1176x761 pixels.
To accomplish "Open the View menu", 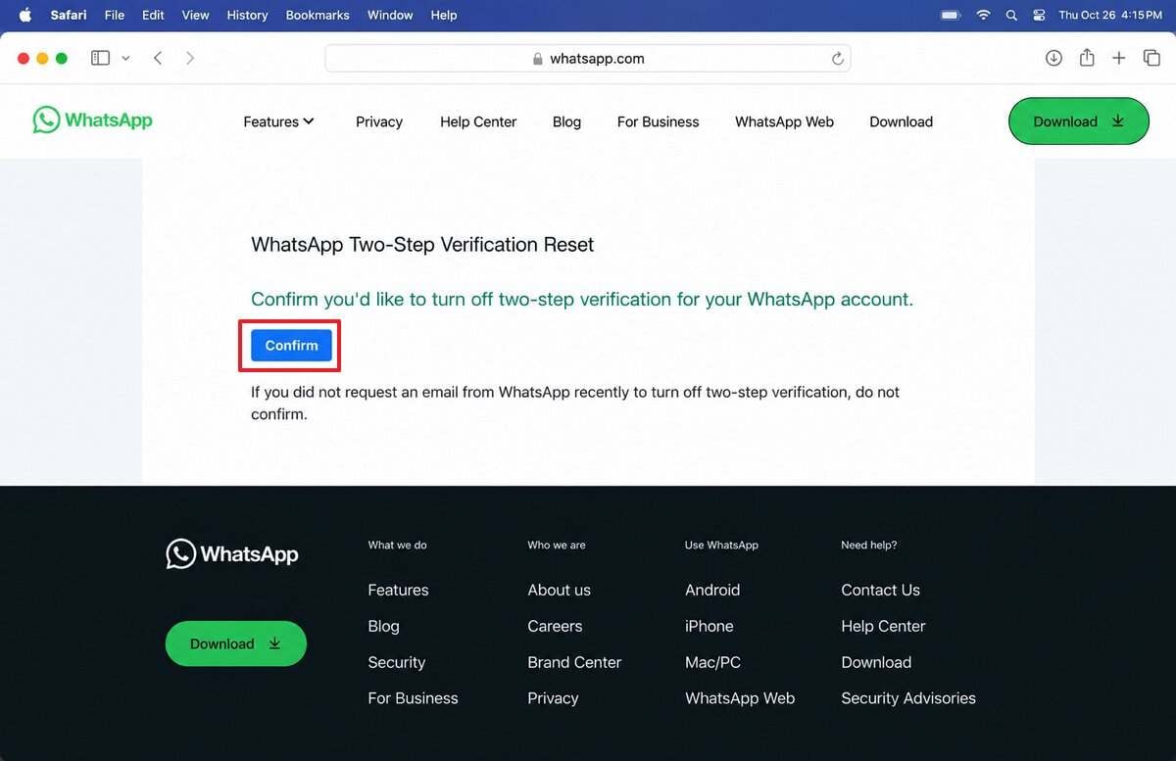I will pyautogui.click(x=196, y=15).
